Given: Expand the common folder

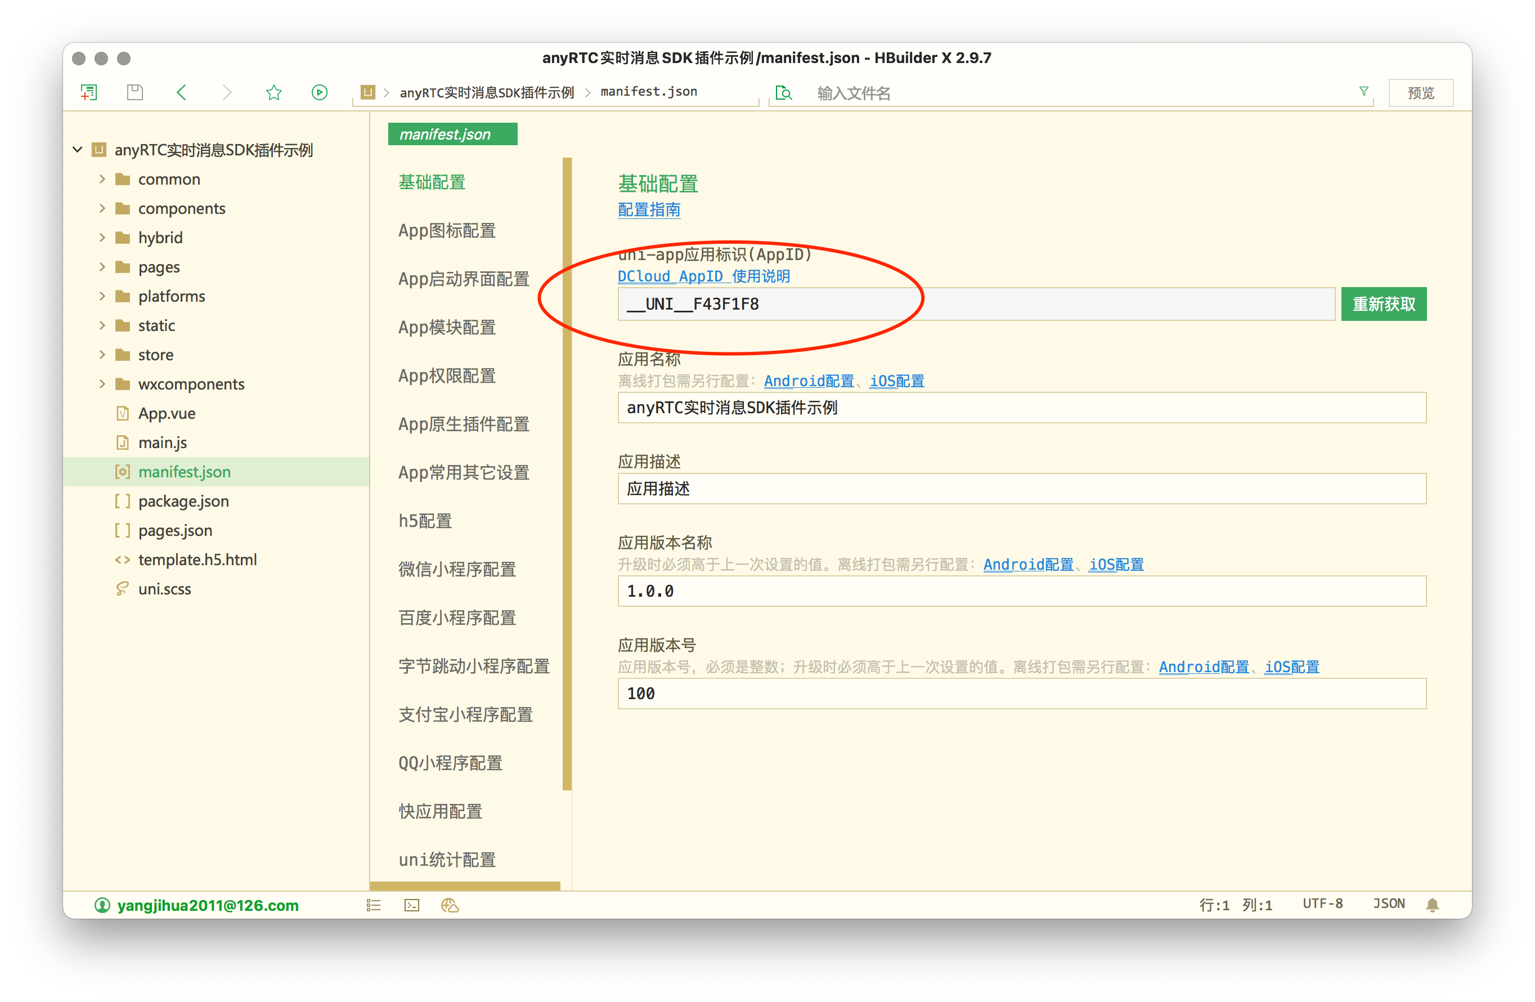Looking at the screenshot, I should point(102,178).
